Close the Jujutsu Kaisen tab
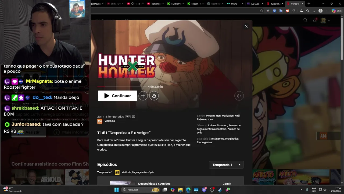The image size is (344, 194). pos(282,4)
